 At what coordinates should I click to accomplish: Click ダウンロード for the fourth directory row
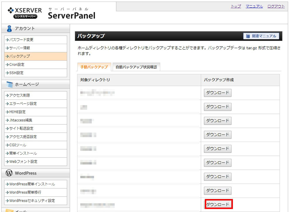218,135
